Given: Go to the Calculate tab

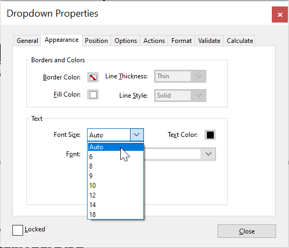Looking at the screenshot, I should [x=240, y=41].
